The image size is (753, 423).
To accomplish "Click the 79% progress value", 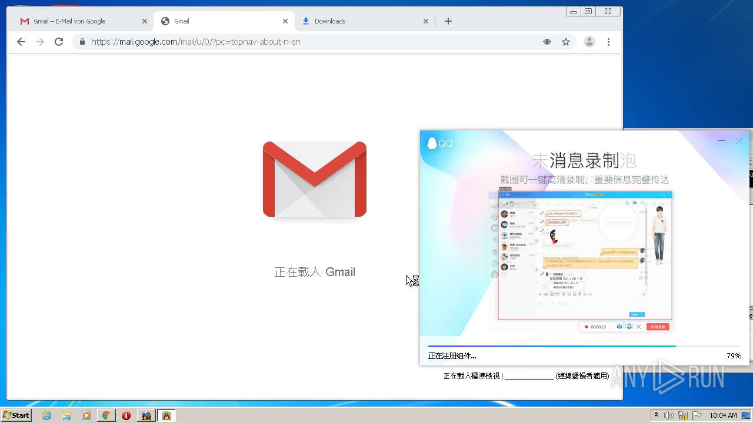I will tap(734, 356).
